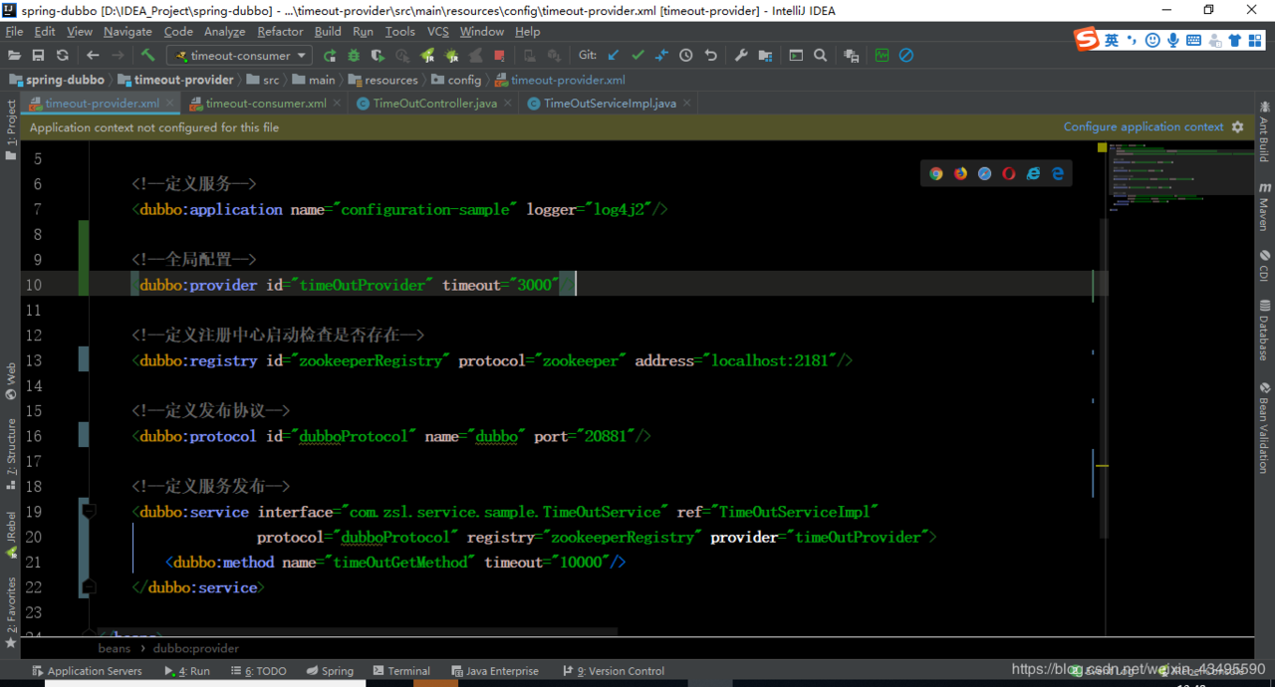1275x687 pixels.
Task: Click Configure application context link
Action: point(1144,127)
